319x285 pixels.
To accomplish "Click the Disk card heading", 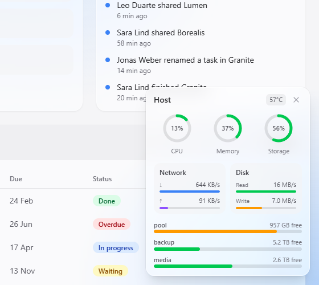I will (x=242, y=173).
